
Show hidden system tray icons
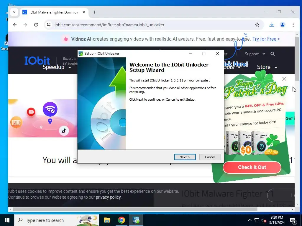[x=250, y=220]
